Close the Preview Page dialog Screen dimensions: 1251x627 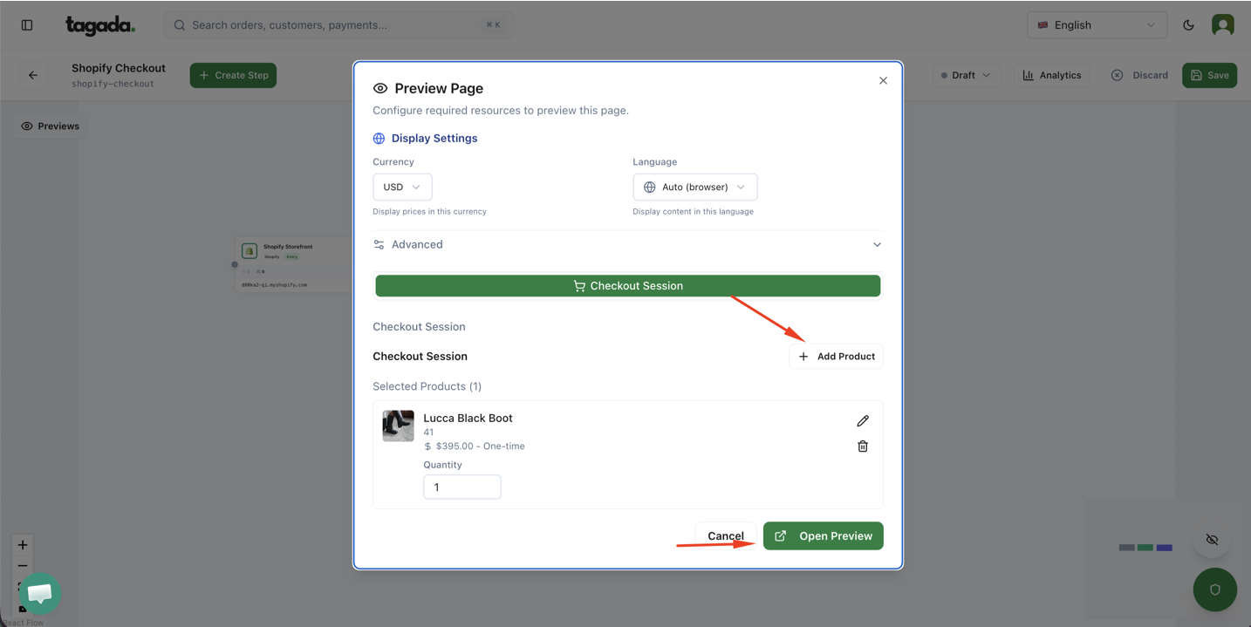coord(883,80)
